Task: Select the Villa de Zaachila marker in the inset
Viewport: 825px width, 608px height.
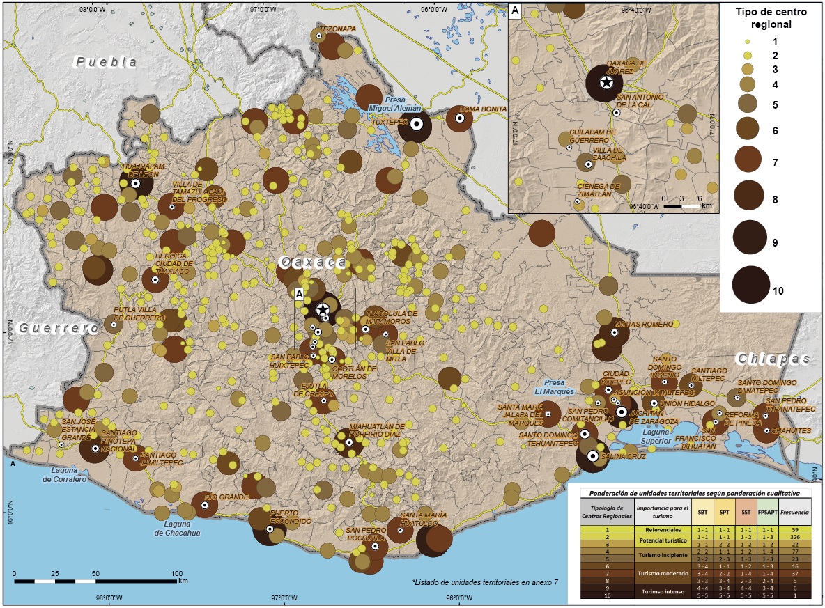Action: click(x=588, y=164)
